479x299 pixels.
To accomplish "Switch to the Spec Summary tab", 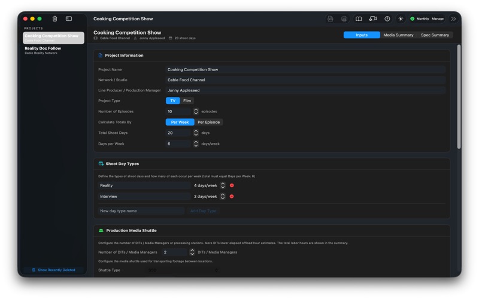I will 435,35.
